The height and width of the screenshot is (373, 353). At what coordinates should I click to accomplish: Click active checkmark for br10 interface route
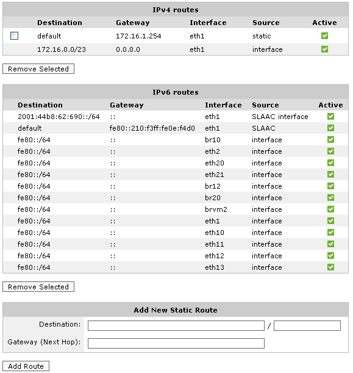pyautogui.click(x=330, y=140)
